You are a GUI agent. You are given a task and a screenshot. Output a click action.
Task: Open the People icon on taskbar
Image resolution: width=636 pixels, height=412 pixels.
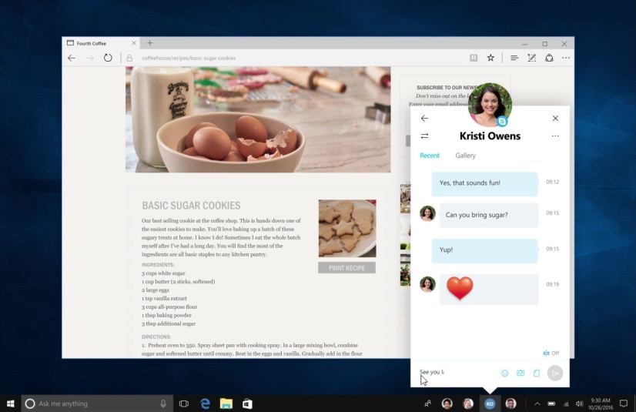(427, 404)
